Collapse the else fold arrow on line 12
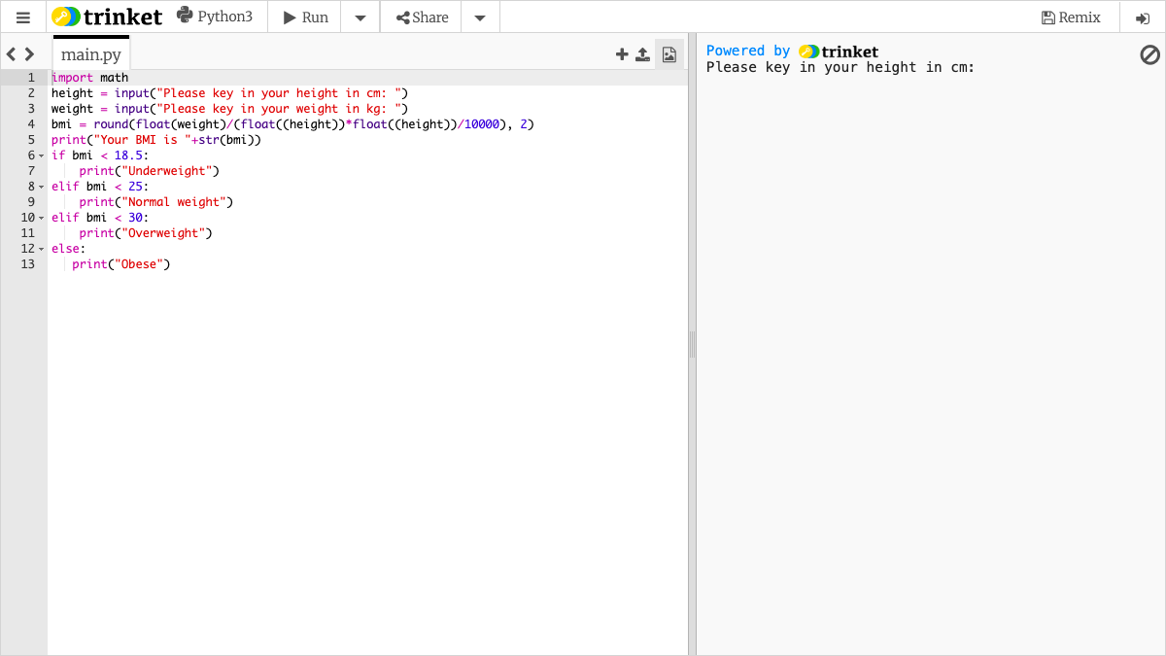The image size is (1166, 656). [42, 249]
